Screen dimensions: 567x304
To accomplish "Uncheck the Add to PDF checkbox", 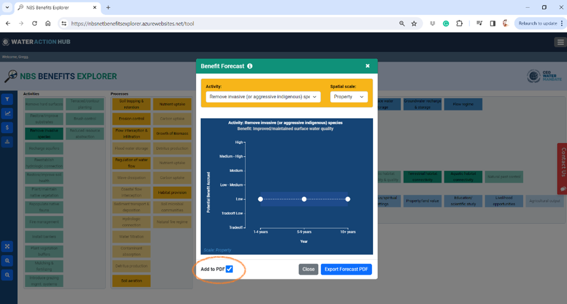I will pyautogui.click(x=229, y=269).
